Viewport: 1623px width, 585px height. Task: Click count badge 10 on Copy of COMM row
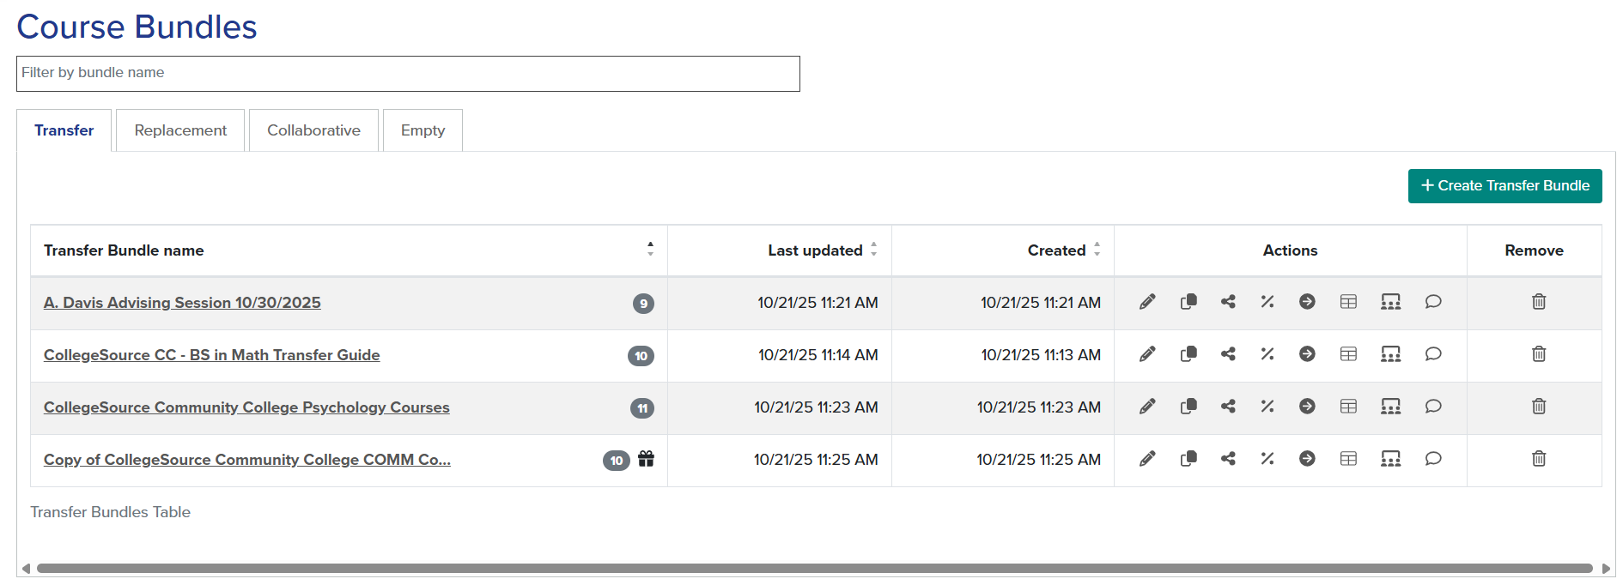coord(617,461)
